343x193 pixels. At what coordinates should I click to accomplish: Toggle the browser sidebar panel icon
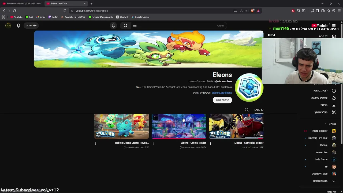tap(318, 11)
